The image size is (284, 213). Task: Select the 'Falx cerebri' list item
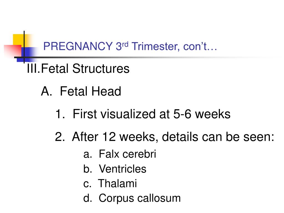(x=127, y=154)
